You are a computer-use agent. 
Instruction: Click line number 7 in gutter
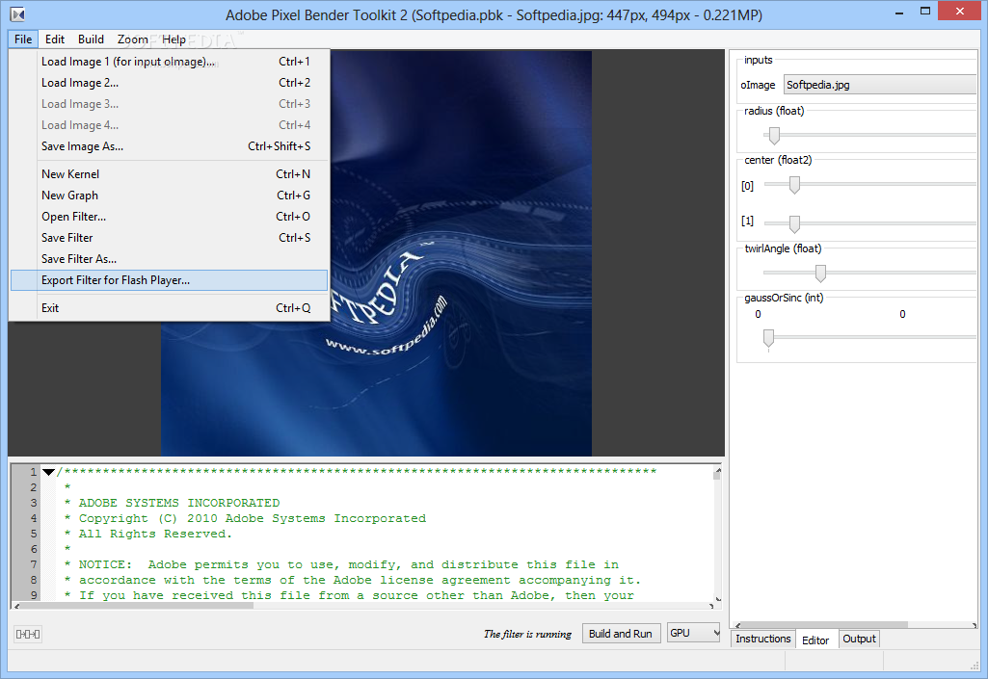pos(34,564)
